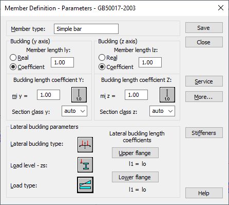Expand the Section class y dropdown
Image resolution: width=229 pixels, height=205 pixels.
(74, 111)
